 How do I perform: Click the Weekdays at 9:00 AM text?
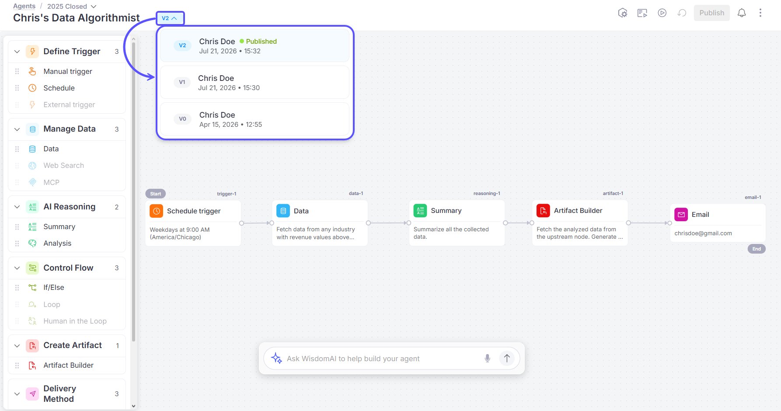click(180, 230)
